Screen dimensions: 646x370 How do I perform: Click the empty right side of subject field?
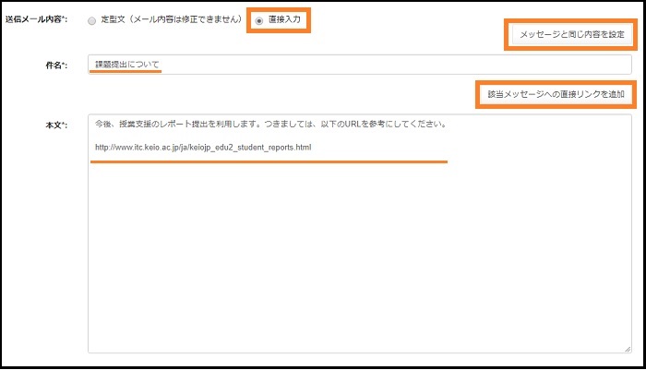tap(461, 65)
